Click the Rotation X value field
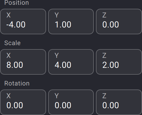 23,102
